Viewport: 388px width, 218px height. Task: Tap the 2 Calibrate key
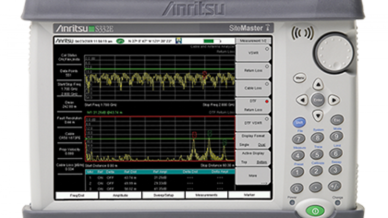pos(316,171)
